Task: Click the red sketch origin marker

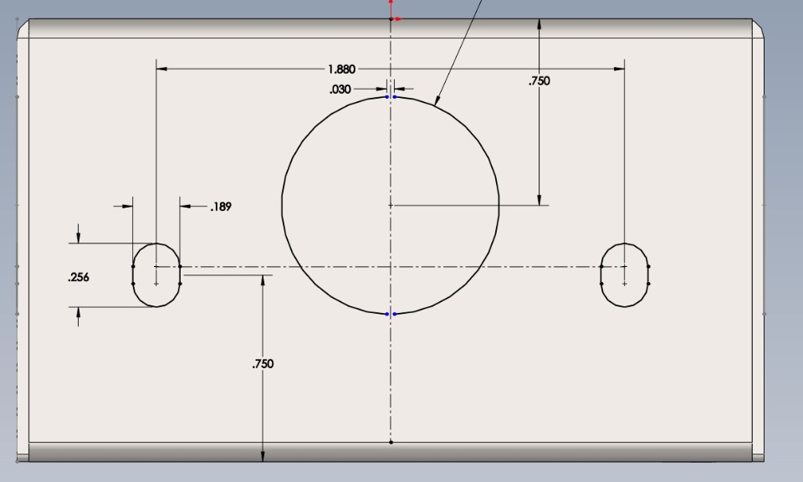Action: coord(391,19)
